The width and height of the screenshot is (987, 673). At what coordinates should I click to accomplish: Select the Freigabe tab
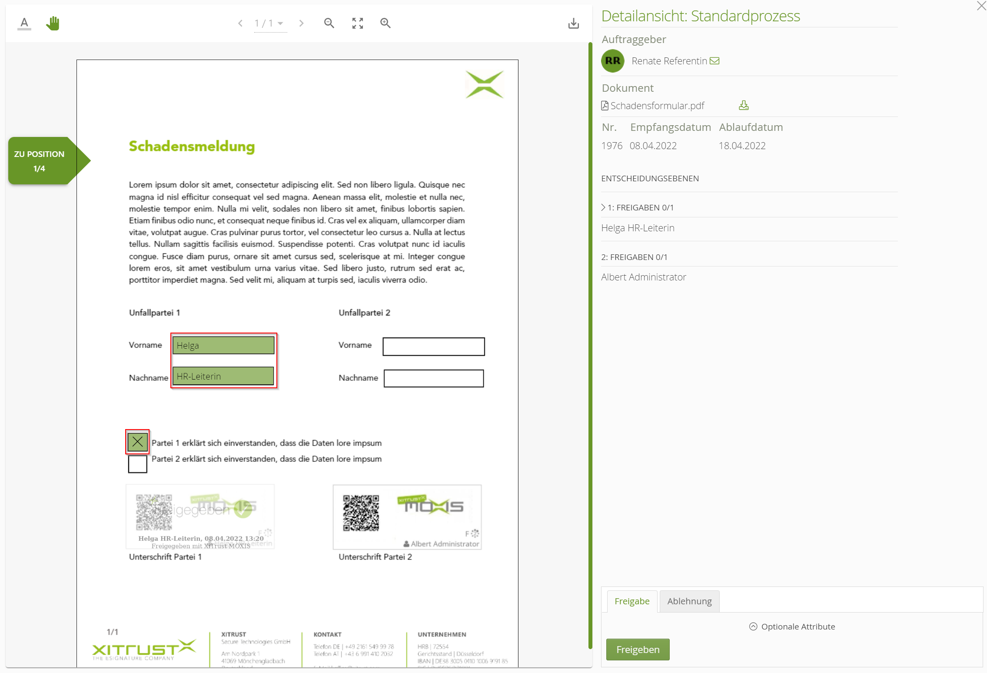tap(631, 601)
